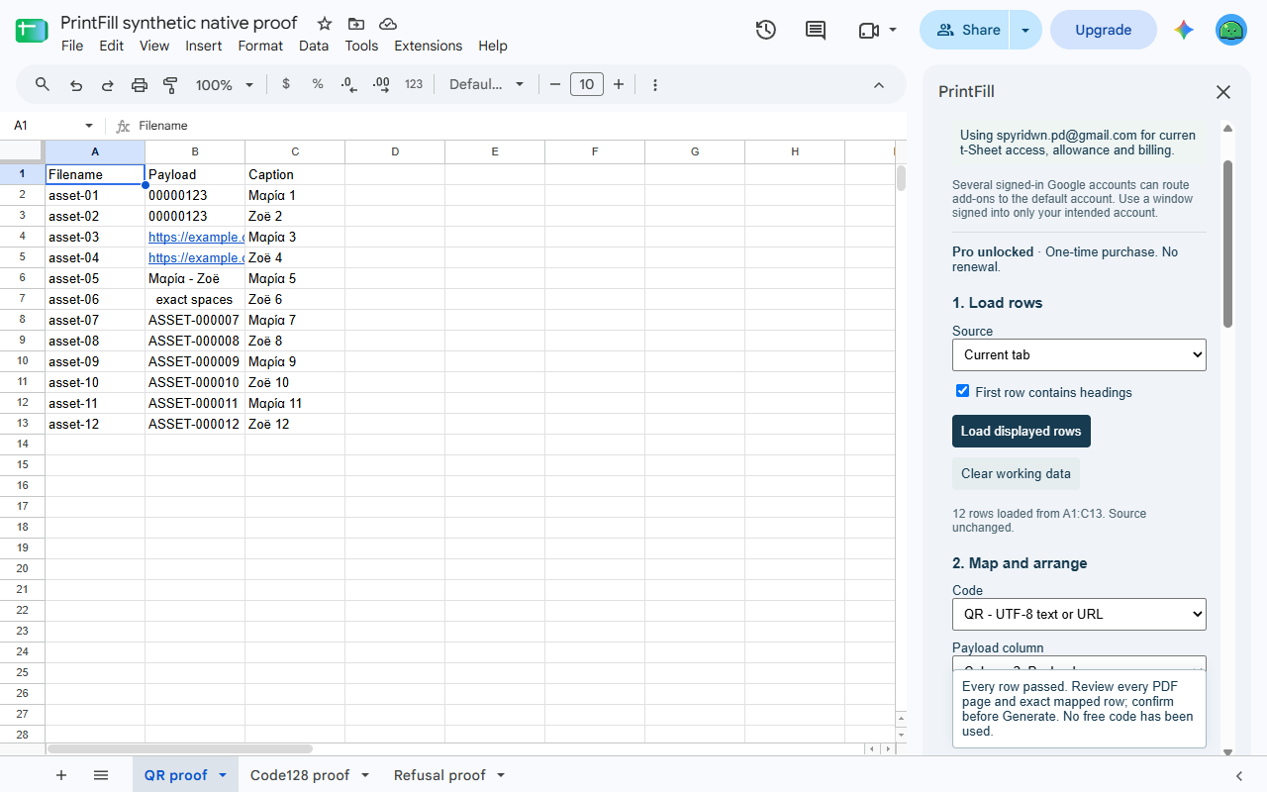Click the Load displayed rows button
The width and height of the screenshot is (1267, 792).
(x=1021, y=431)
